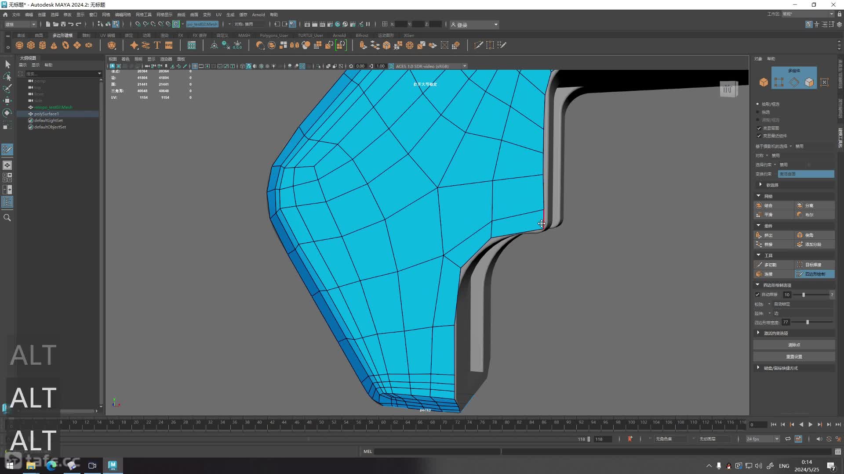
Task: Select the Lasso tool in toolbox
Action: pyautogui.click(x=7, y=77)
